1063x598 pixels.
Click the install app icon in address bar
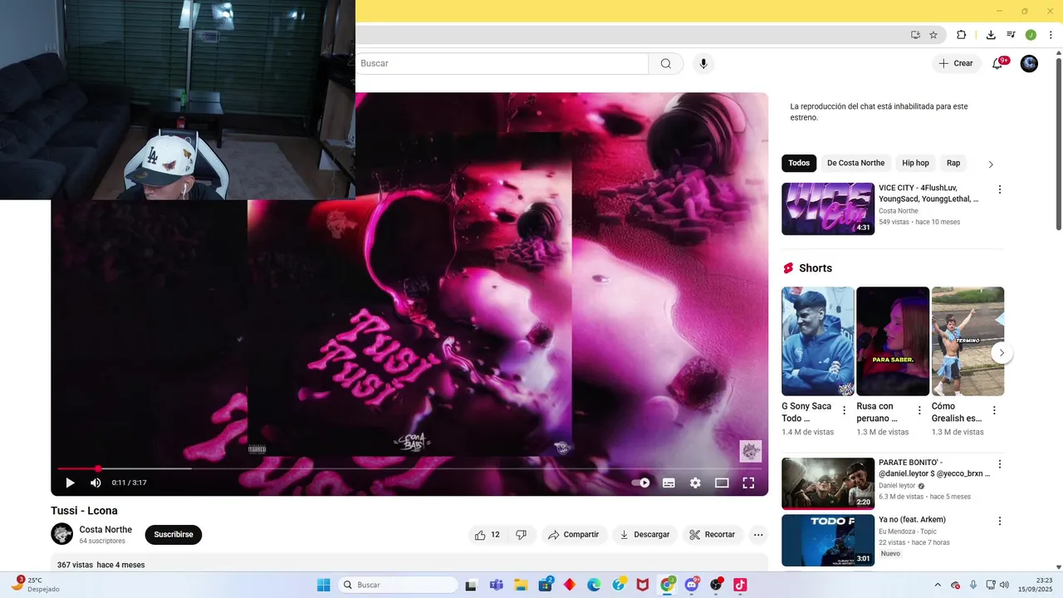(915, 35)
